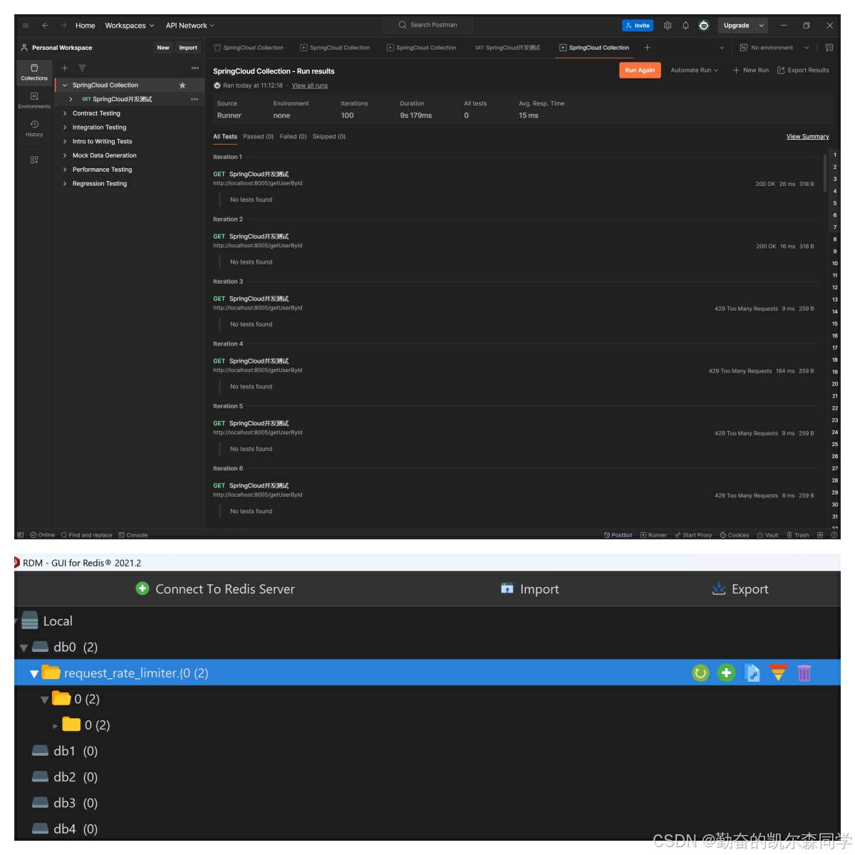This screenshot has height=855, width=855.
Task: Open Console in the status bar
Action: click(x=133, y=535)
